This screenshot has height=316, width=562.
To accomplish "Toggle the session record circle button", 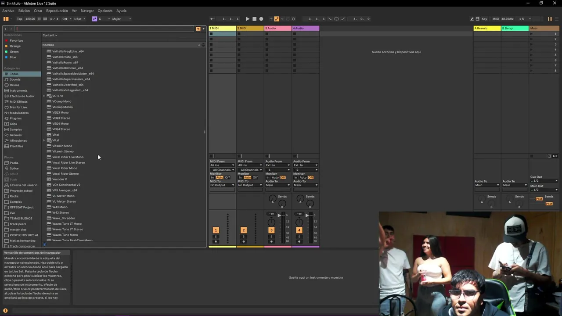I will point(293,19).
